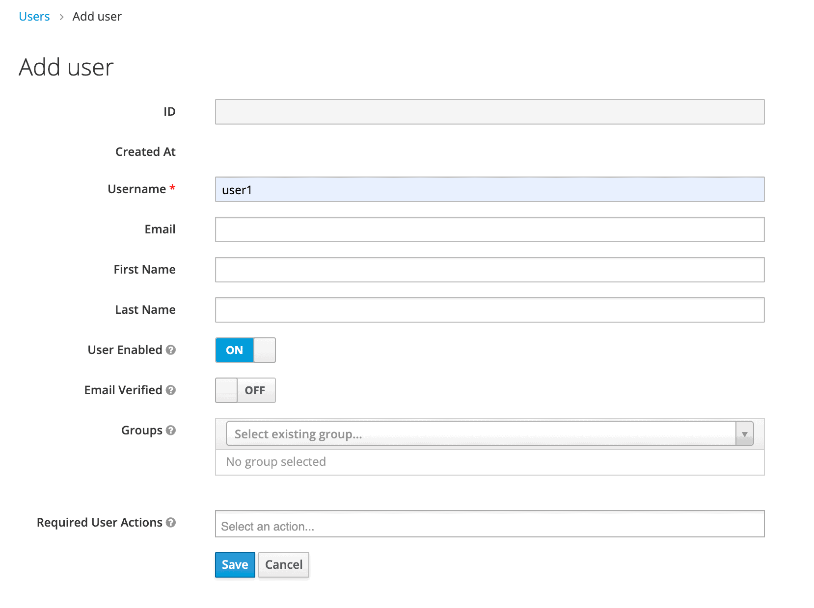
Task: Cancel user creation
Action: coord(283,564)
